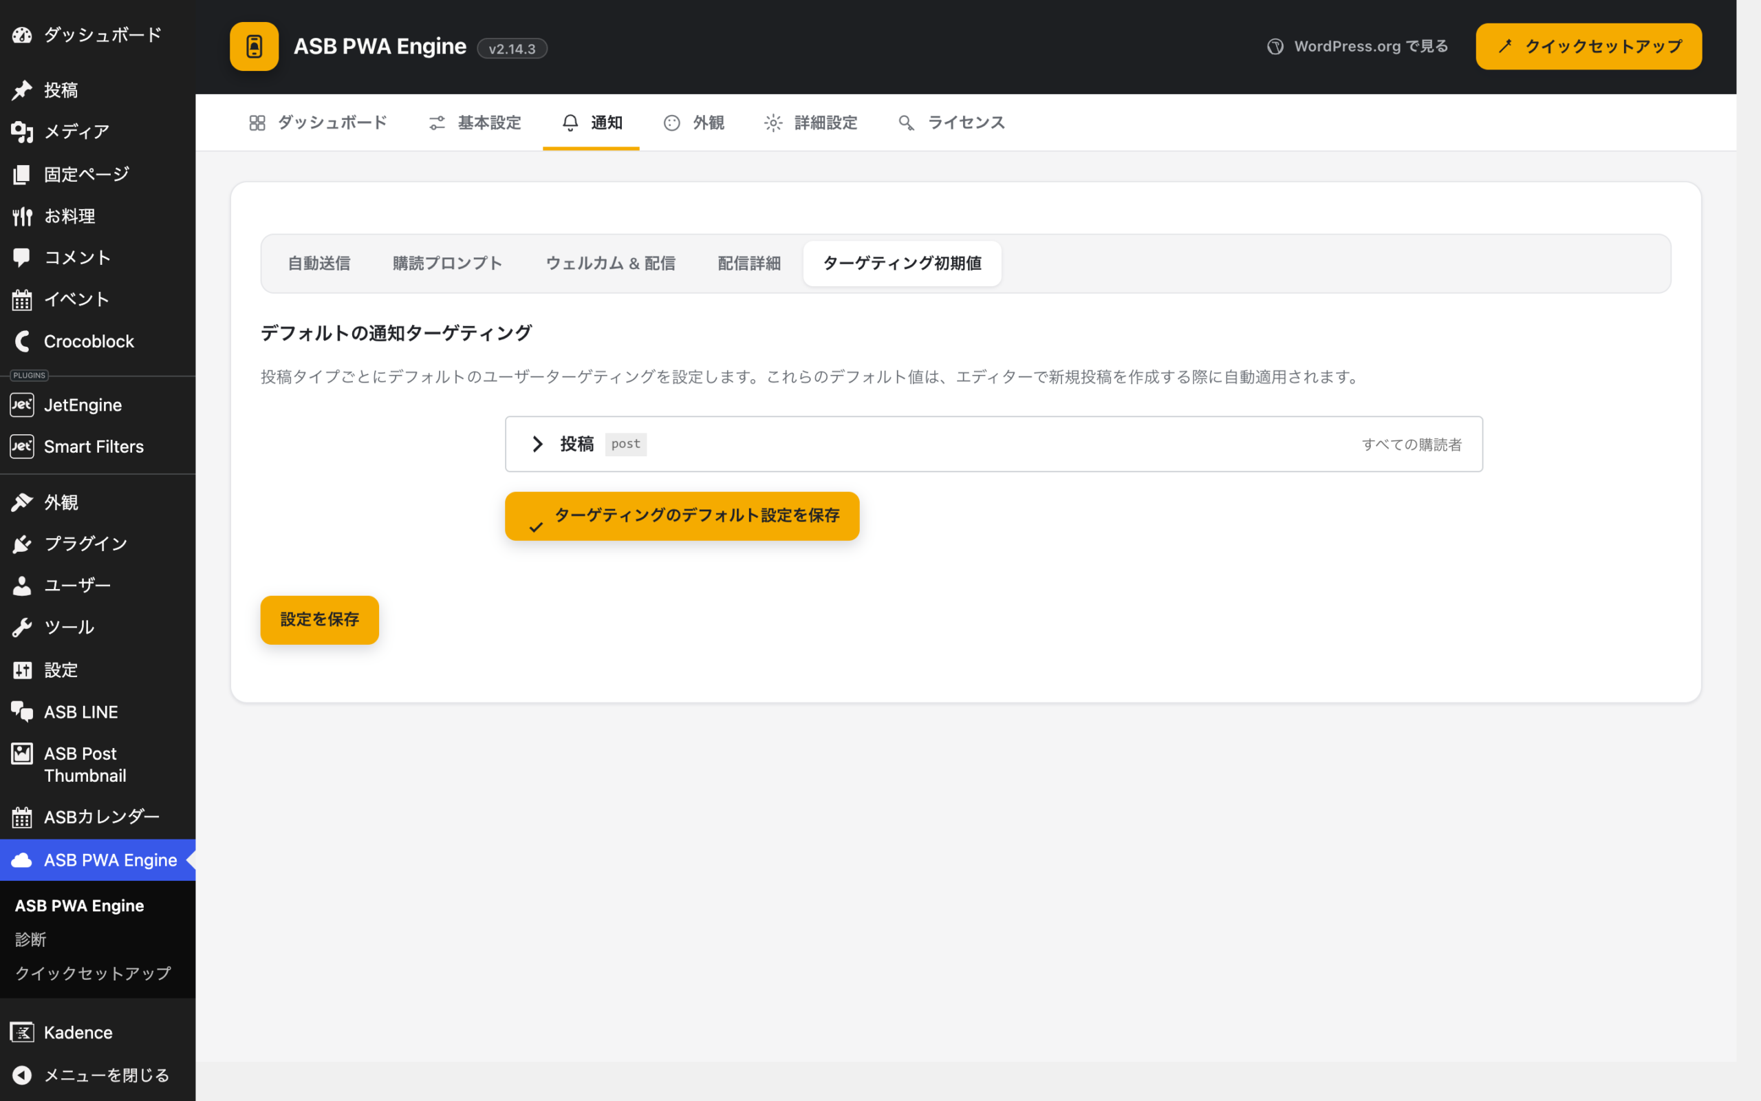Click the post slug tag
The image size is (1761, 1101).
[626, 445]
